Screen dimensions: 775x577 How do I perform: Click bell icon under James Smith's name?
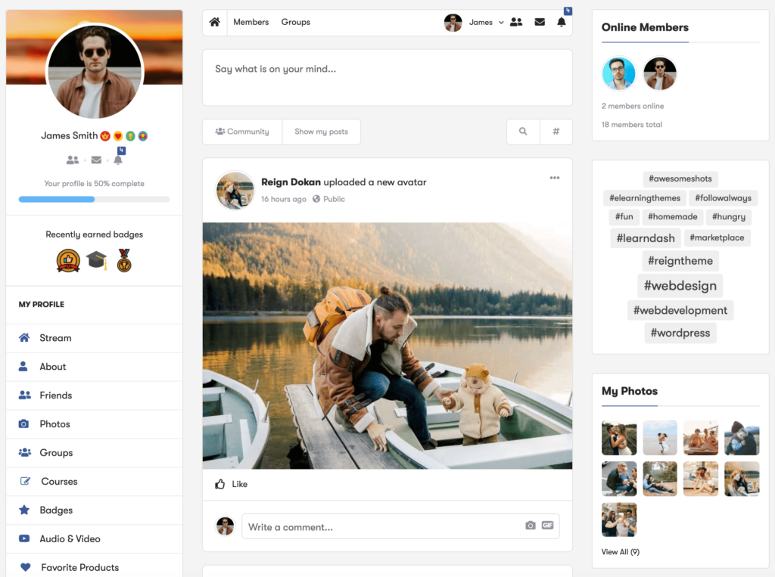118,160
